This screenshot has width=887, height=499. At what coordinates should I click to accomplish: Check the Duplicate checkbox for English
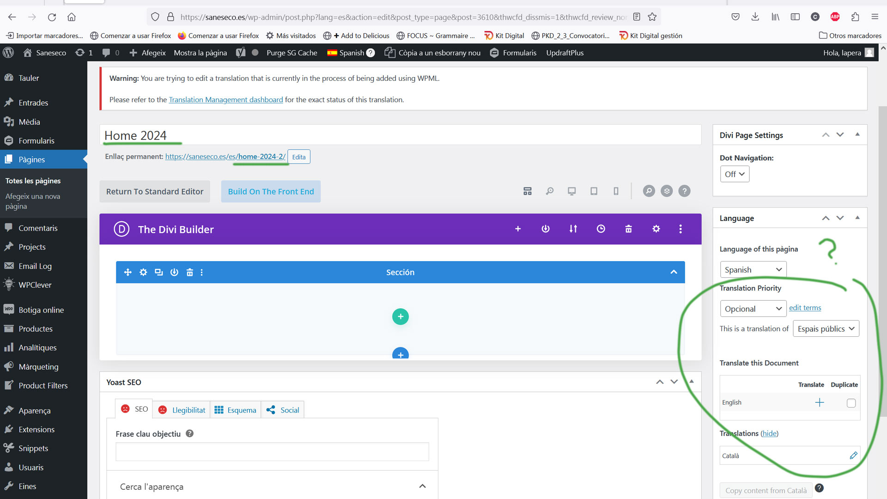point(851,403)
